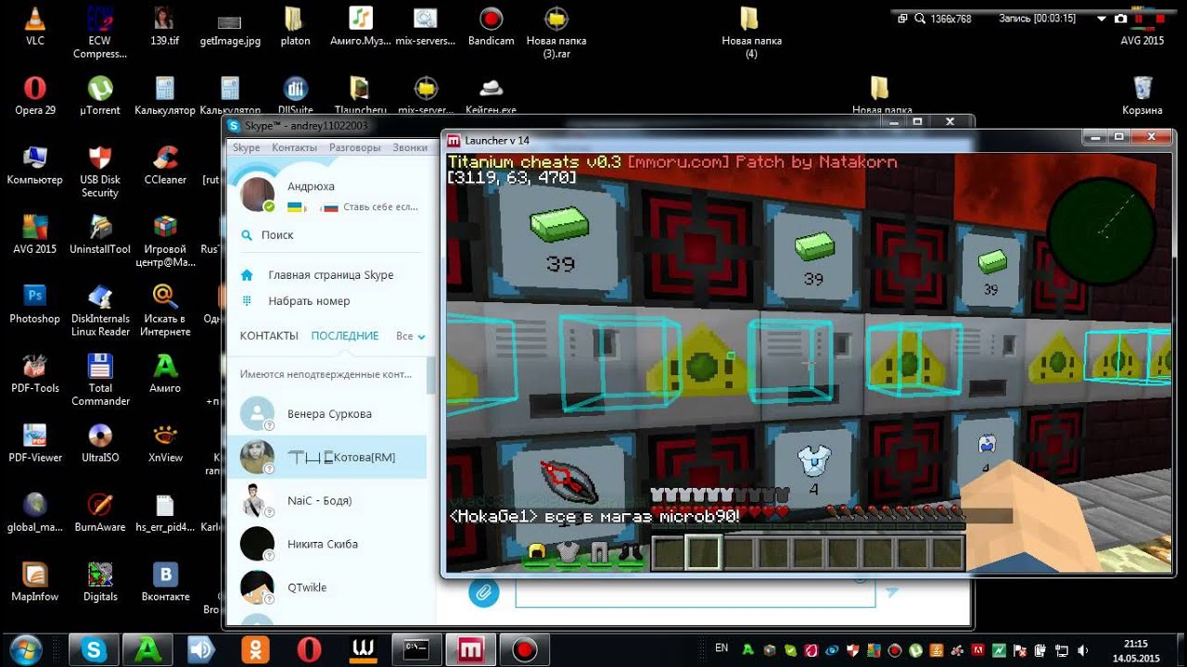
Task: Select contact NaiC - Бодя)
Action: tap(326, 500)
